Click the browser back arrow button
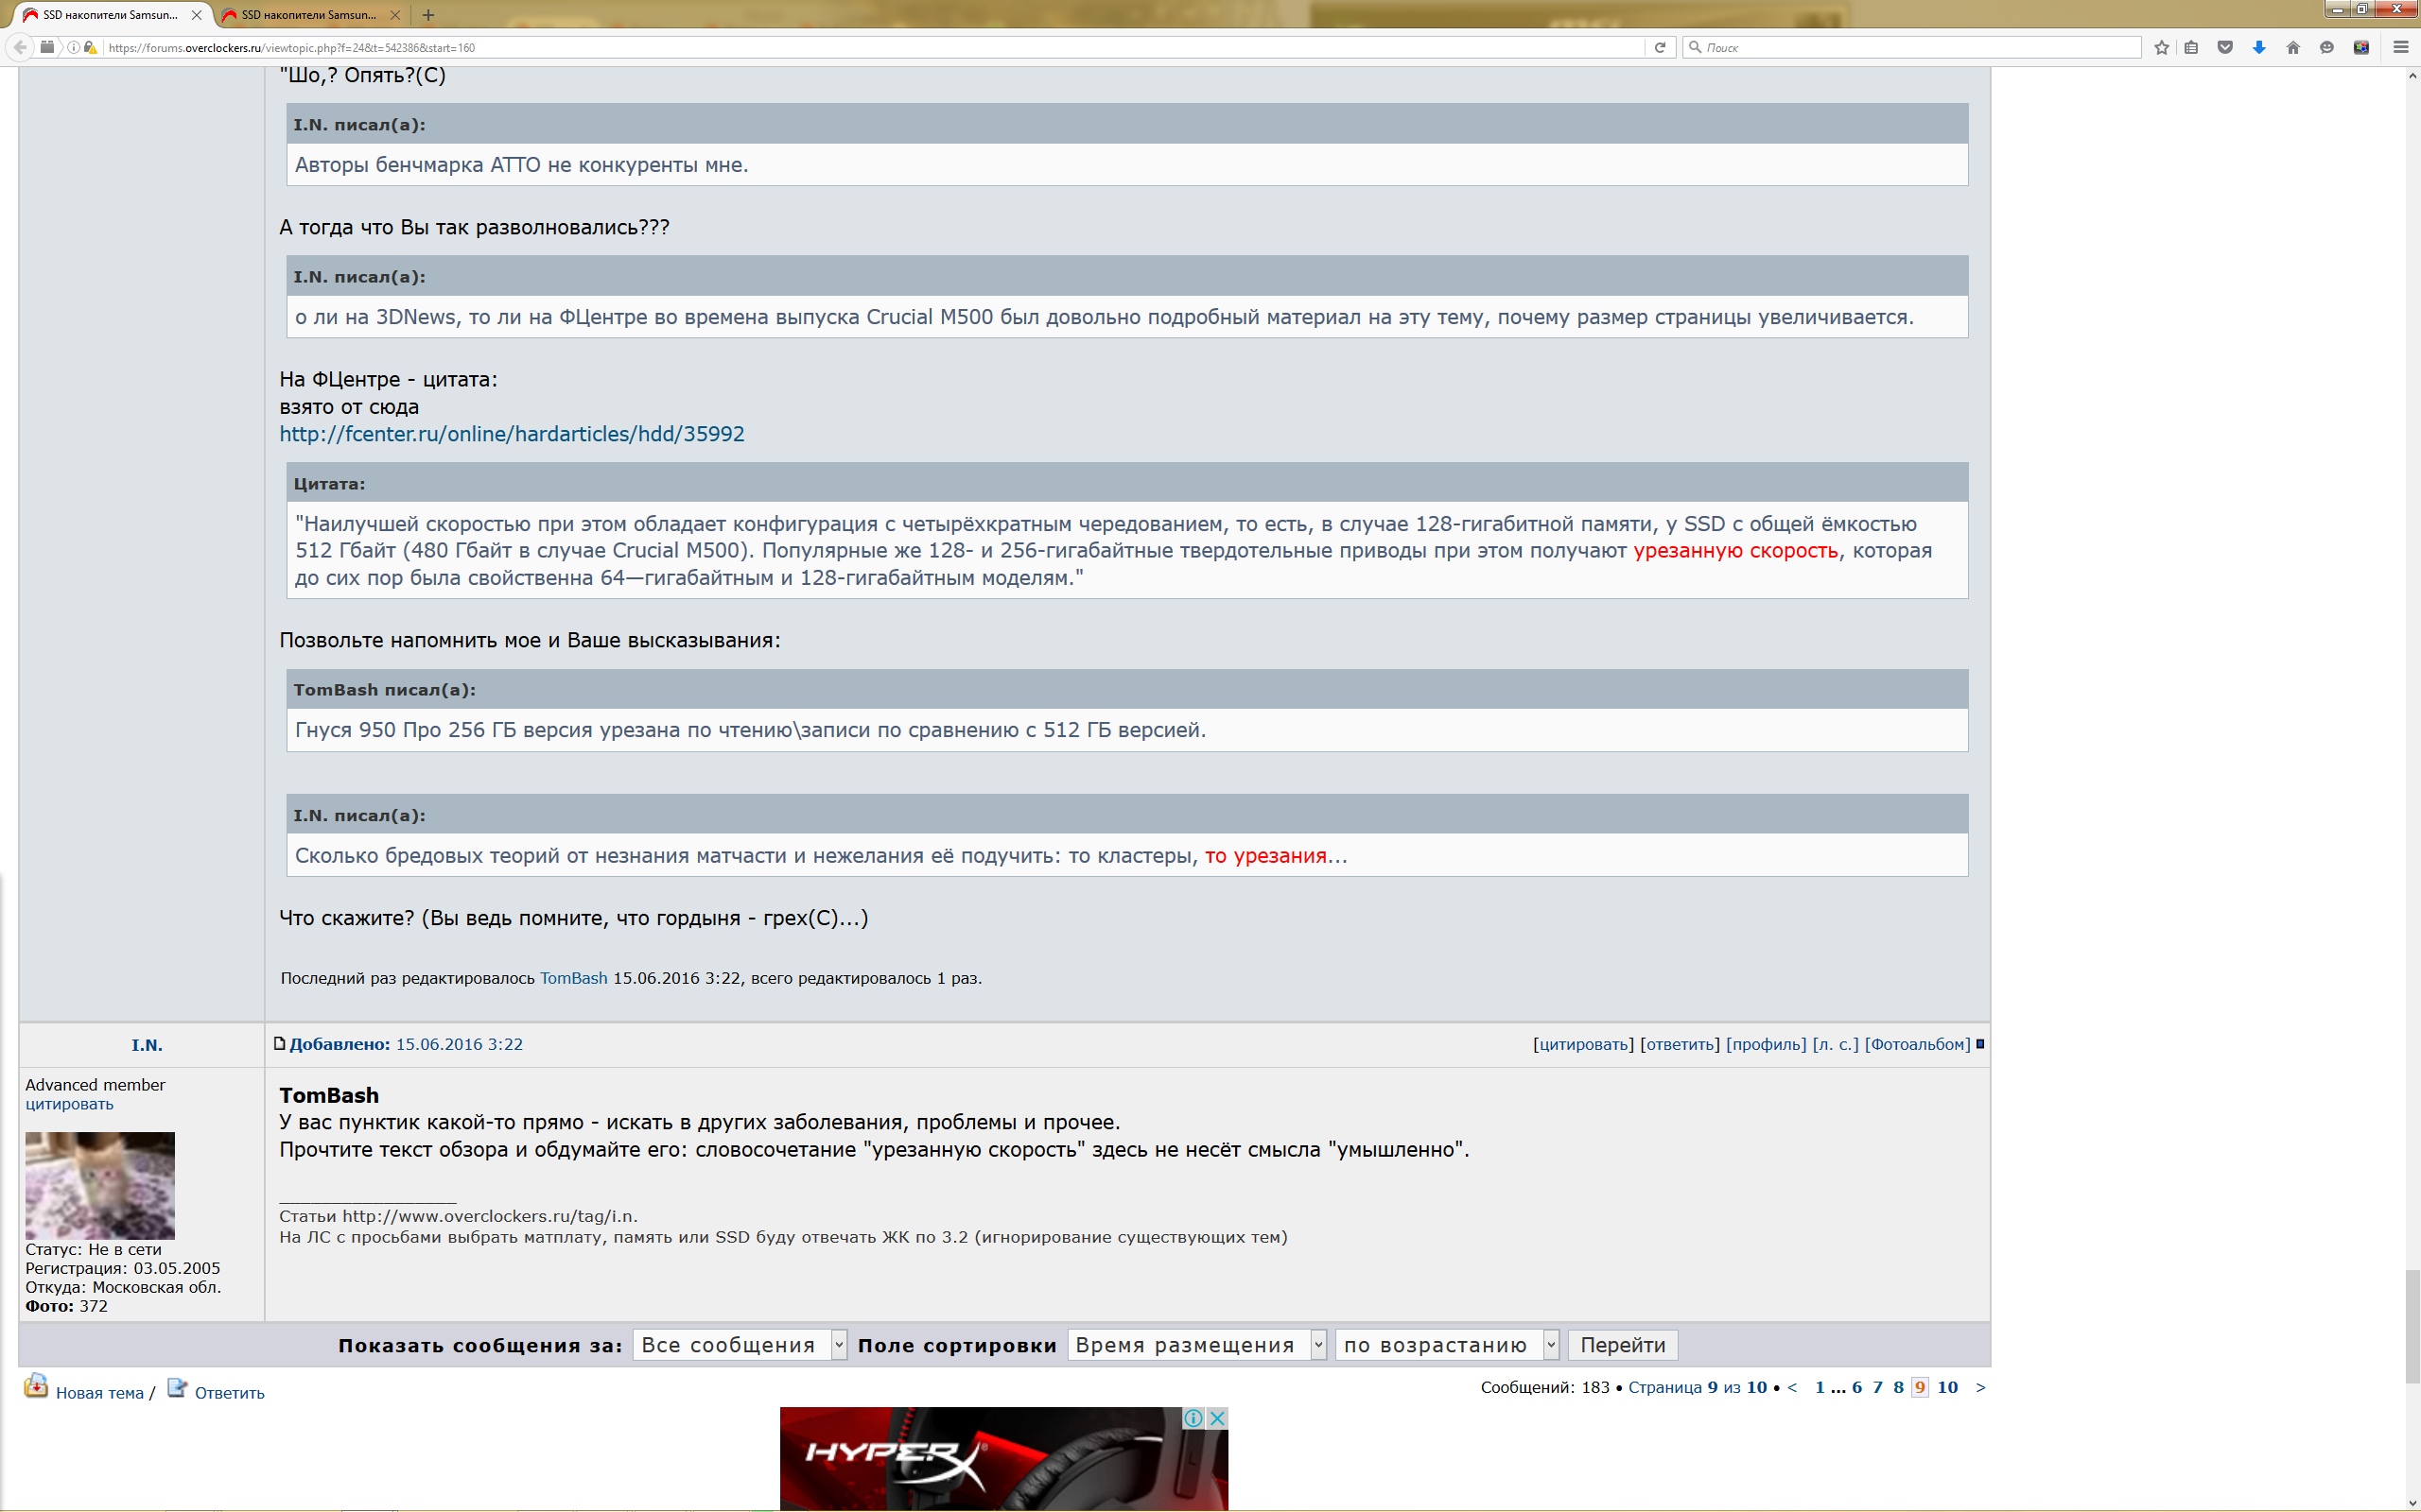 [20, 47]
